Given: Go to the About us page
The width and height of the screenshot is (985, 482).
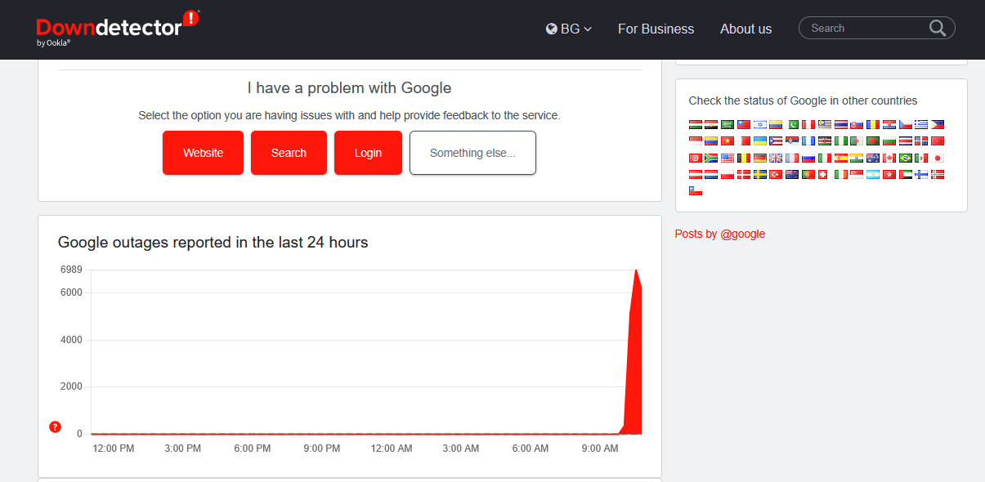Looking at the screenshot, I should click(745, 29).
